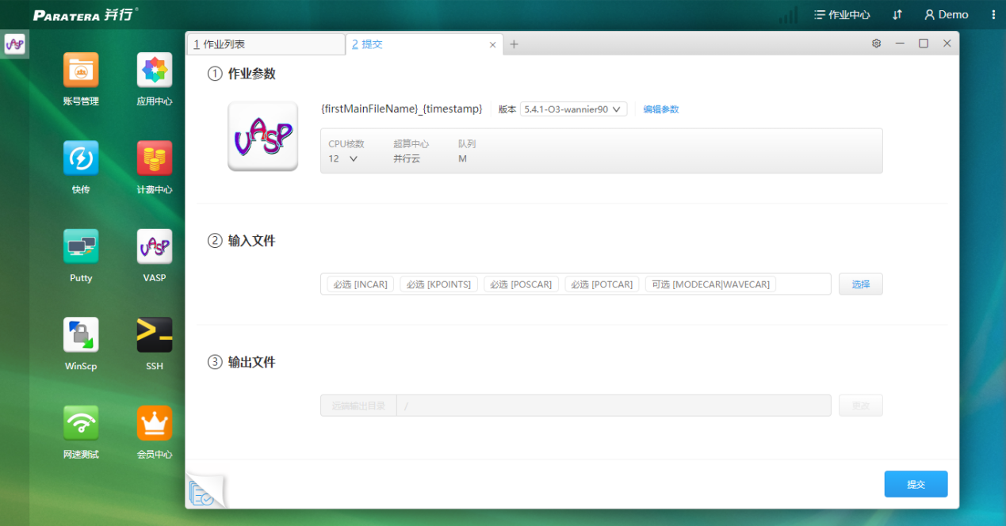The height and width of the screenshot is (526, 1006).
Task: Launch the 快传 desktop icon
Action: (81, 158)
